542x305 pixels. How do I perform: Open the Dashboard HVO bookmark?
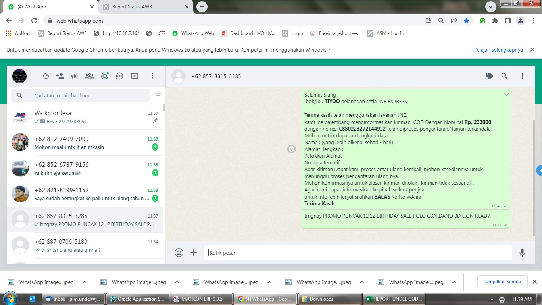(248, 33)
